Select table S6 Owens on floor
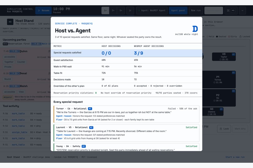This screenshot has height=168, width=253. pyautogui.click(x=213, y=112)
